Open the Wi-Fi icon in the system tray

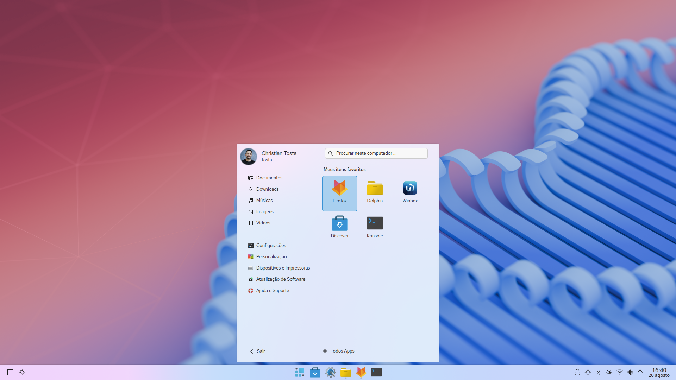coord(619,372)
